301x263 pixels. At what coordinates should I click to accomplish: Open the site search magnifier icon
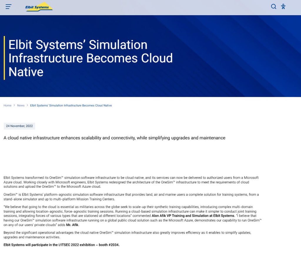tap(273, 6)
